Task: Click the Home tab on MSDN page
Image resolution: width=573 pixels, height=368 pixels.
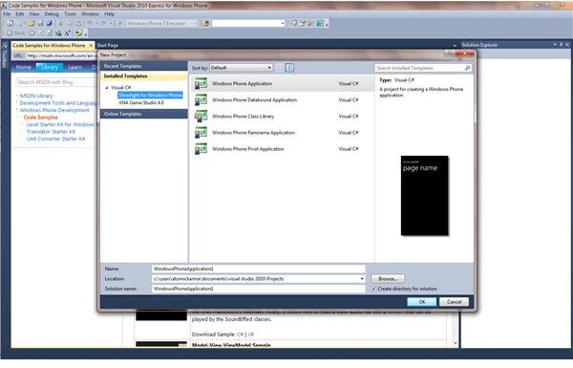Action: pyautogui.click(x=23, y=67)
